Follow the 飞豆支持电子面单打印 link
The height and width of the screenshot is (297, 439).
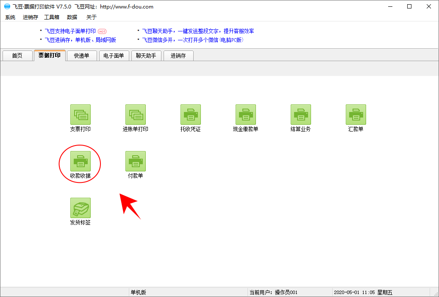[70, 31]
